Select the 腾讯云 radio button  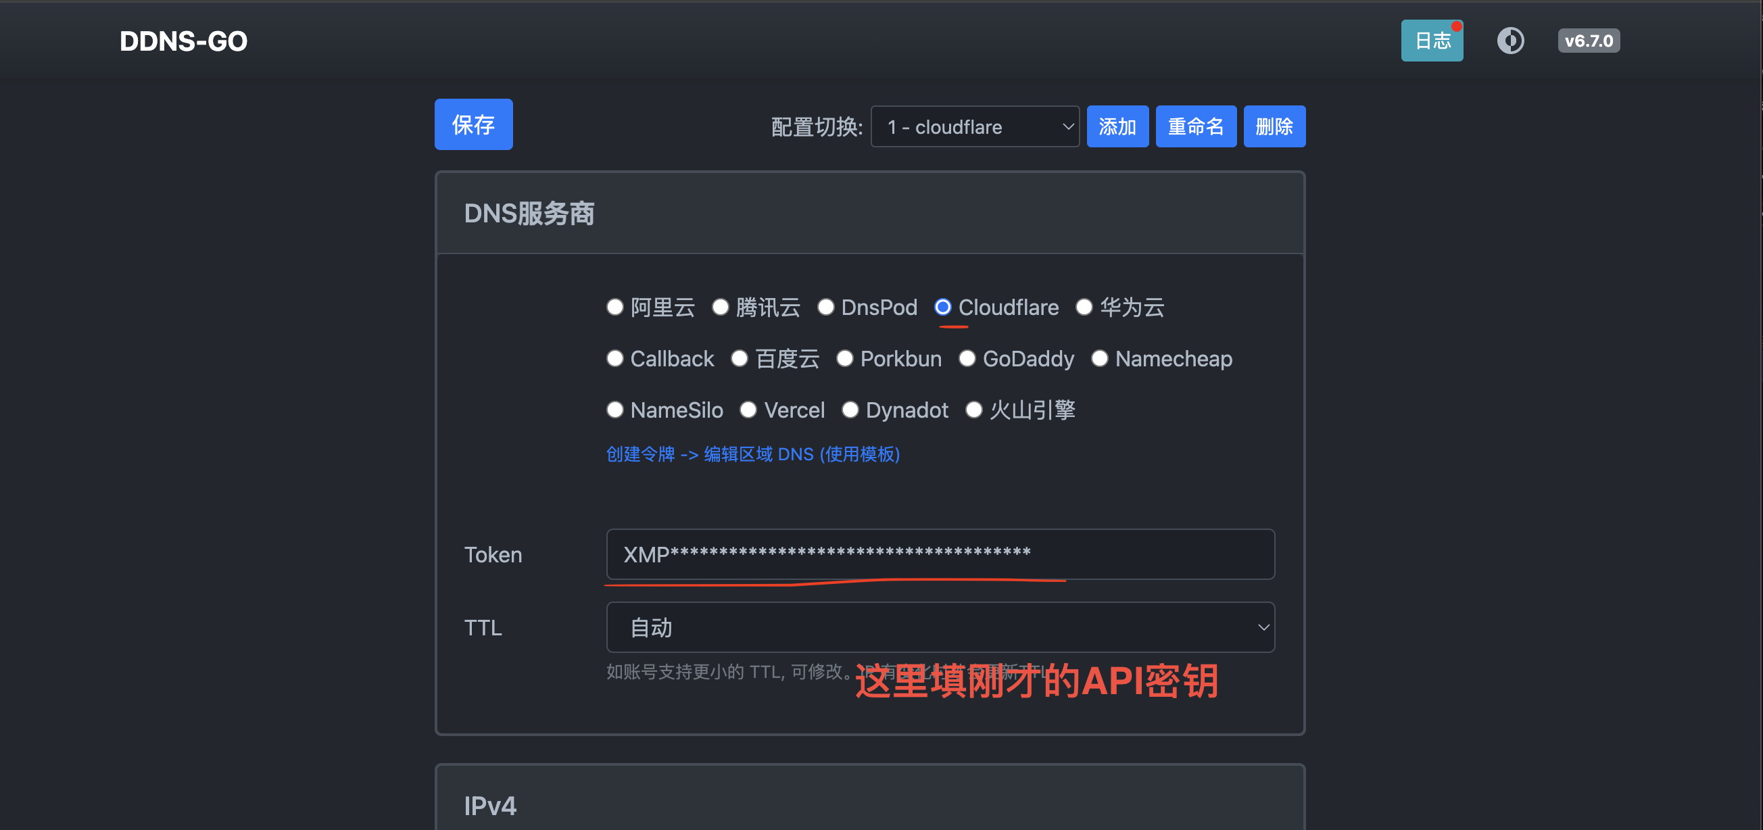pos(720,308)
